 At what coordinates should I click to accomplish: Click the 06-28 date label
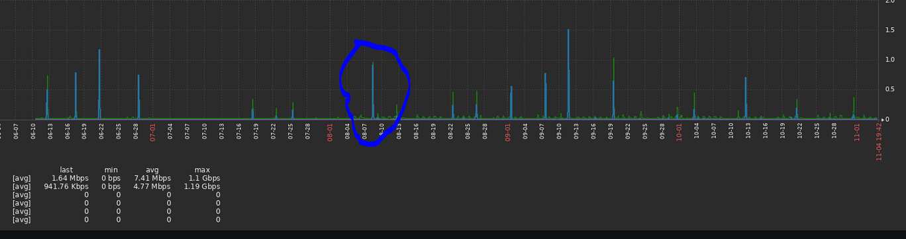pos(136,130)
